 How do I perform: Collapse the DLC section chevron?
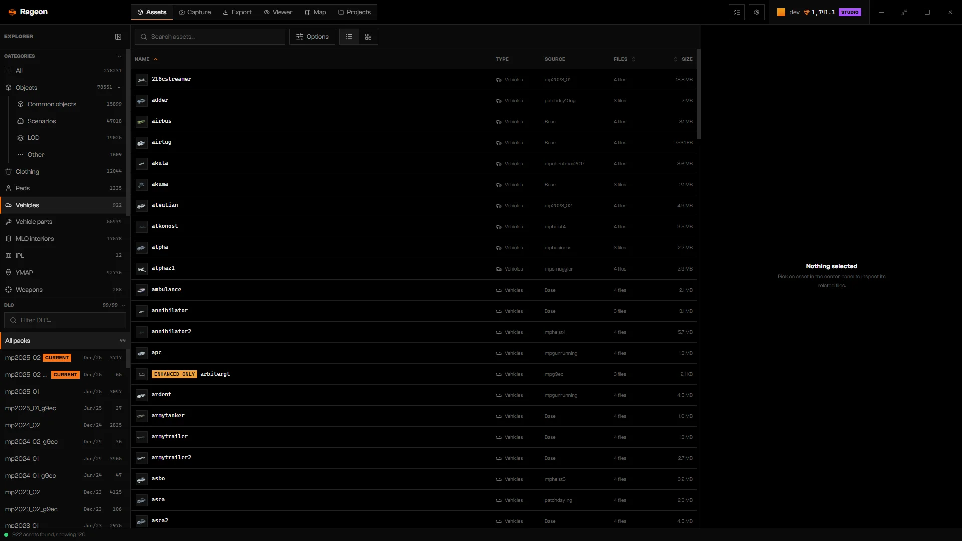(x=123, y=305)
